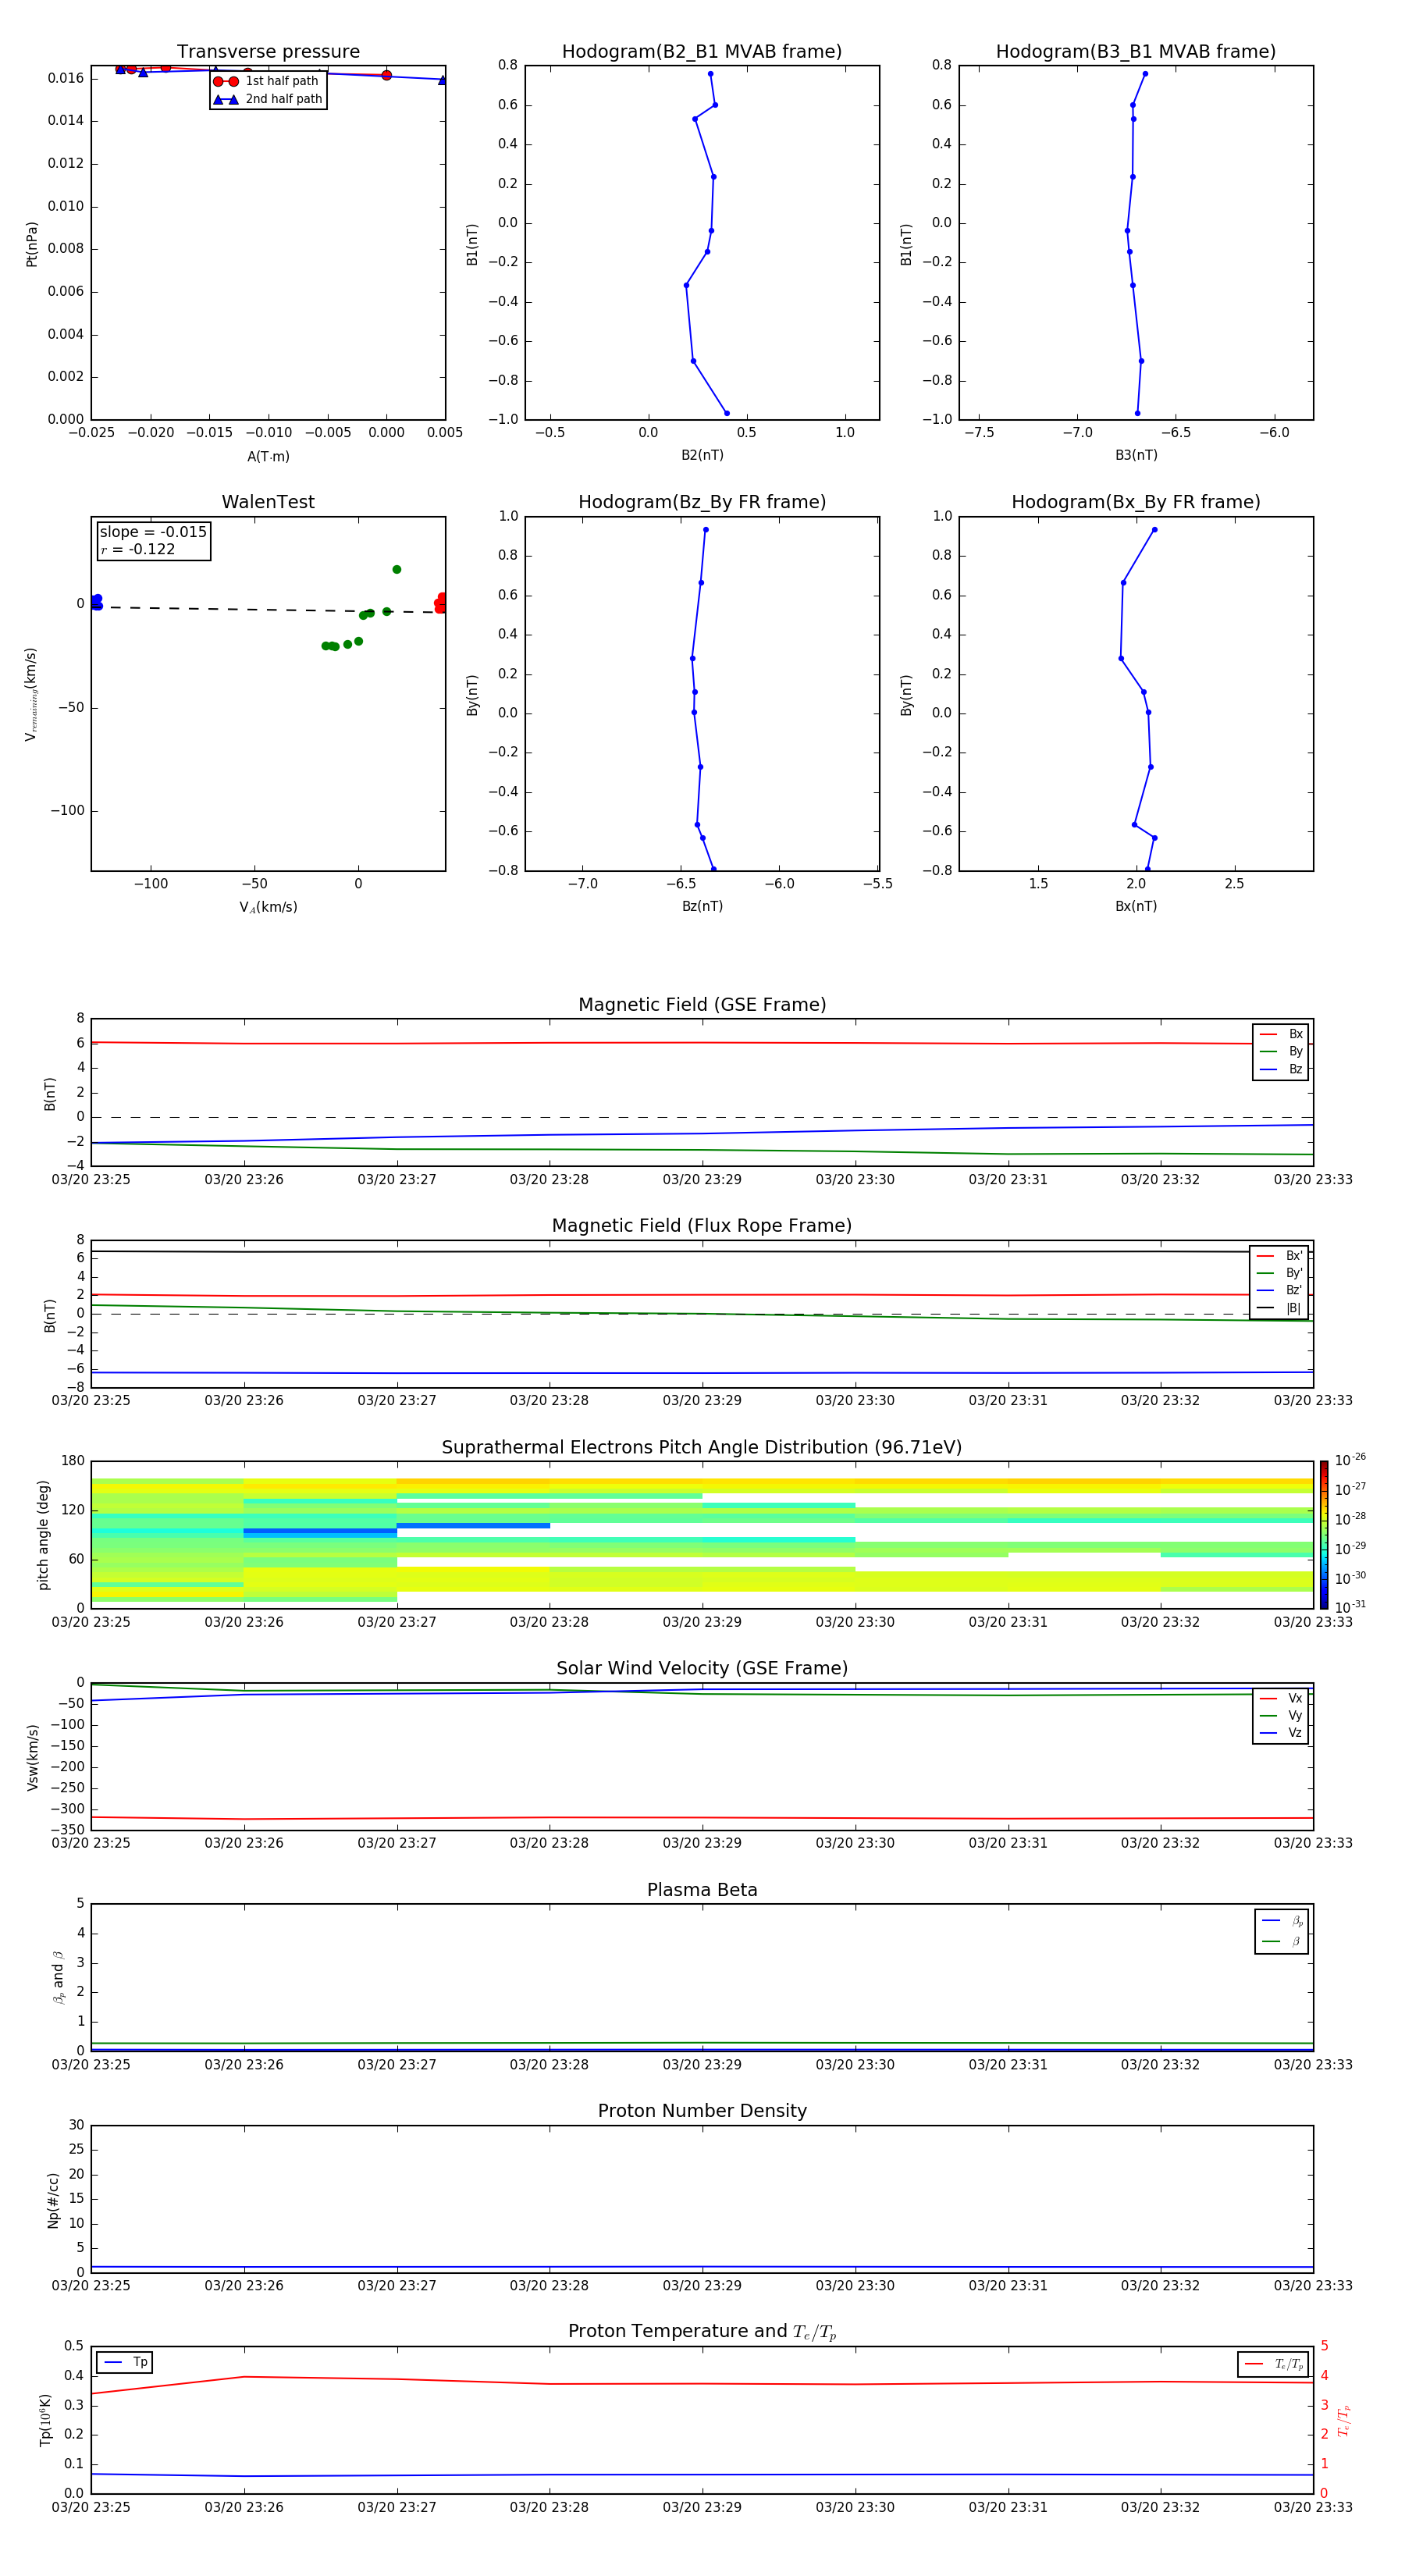Click the Vremaining(km/s) axis label

tap(32, 695)
